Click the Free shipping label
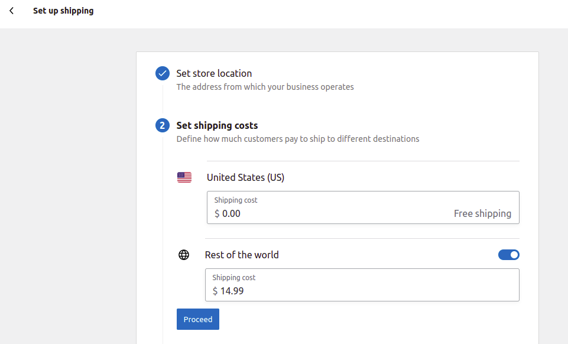The image size is (568, 344). point(482,213)
